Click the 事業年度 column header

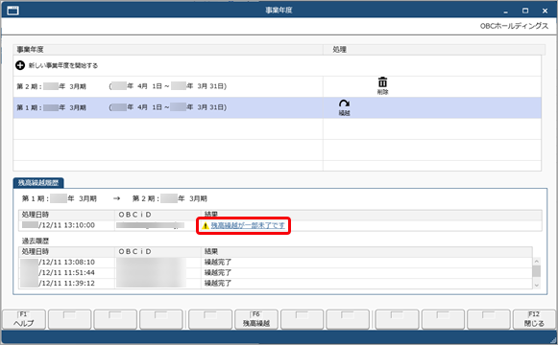pyautogui.click(x=168, y=49)
